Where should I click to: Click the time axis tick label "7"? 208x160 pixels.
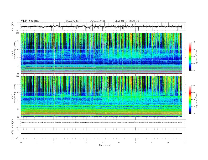pos(136,142)
